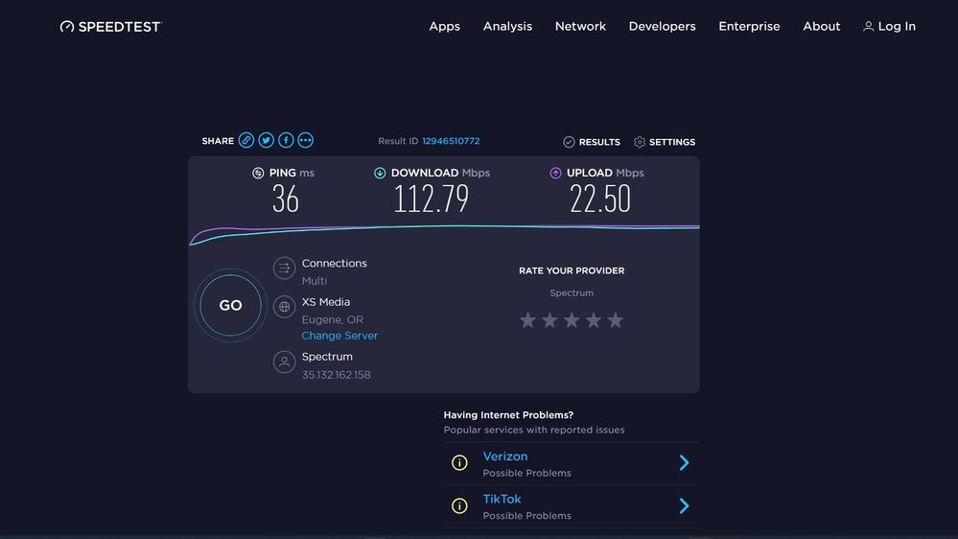
Task: Copy the share link via link icon
Action: [246, 140]
